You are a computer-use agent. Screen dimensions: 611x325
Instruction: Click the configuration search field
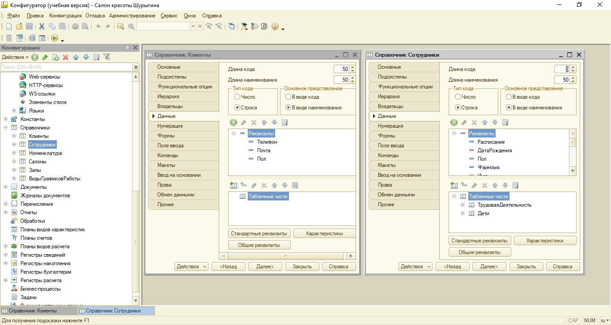66,67
